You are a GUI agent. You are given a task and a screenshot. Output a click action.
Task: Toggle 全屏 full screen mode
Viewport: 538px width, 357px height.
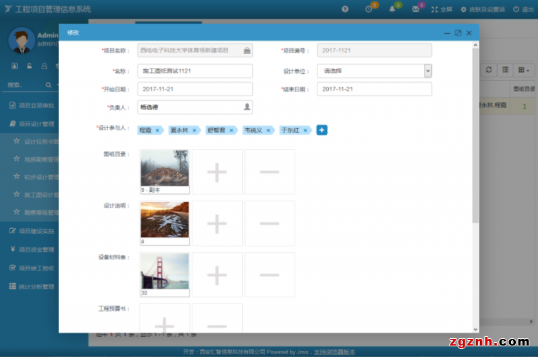point(442,9)
